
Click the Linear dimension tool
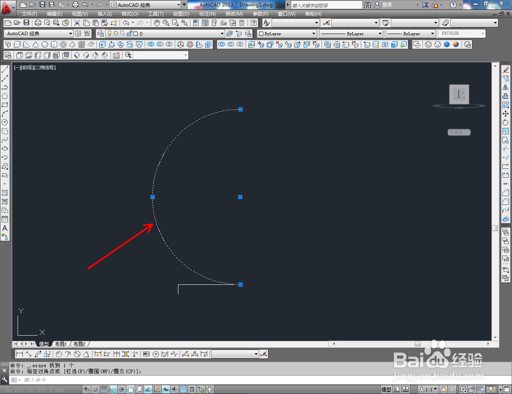point(19,354)
